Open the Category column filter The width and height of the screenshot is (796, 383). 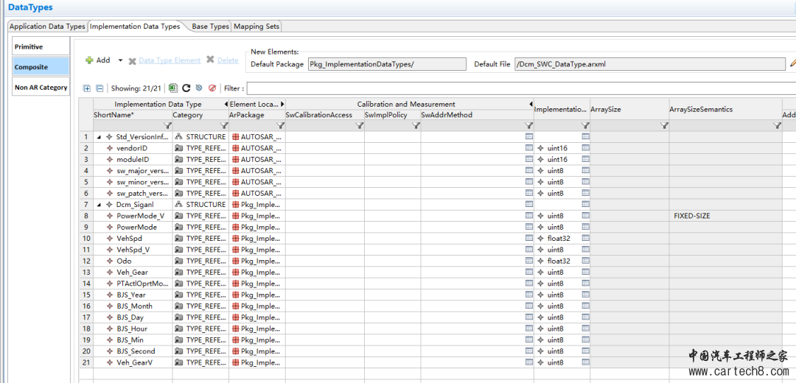pos(224,125)
